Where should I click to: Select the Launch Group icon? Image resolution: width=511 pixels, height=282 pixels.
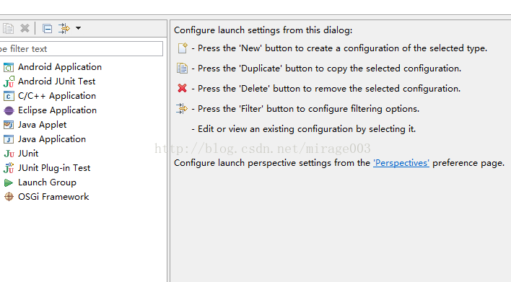pos(9,182)
